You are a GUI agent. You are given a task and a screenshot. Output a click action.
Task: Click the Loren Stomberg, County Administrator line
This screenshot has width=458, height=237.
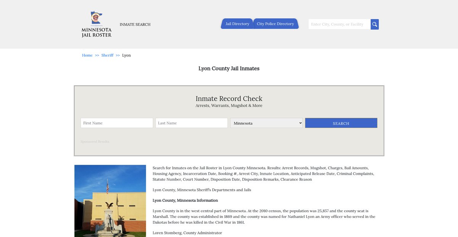coord(187,233)
